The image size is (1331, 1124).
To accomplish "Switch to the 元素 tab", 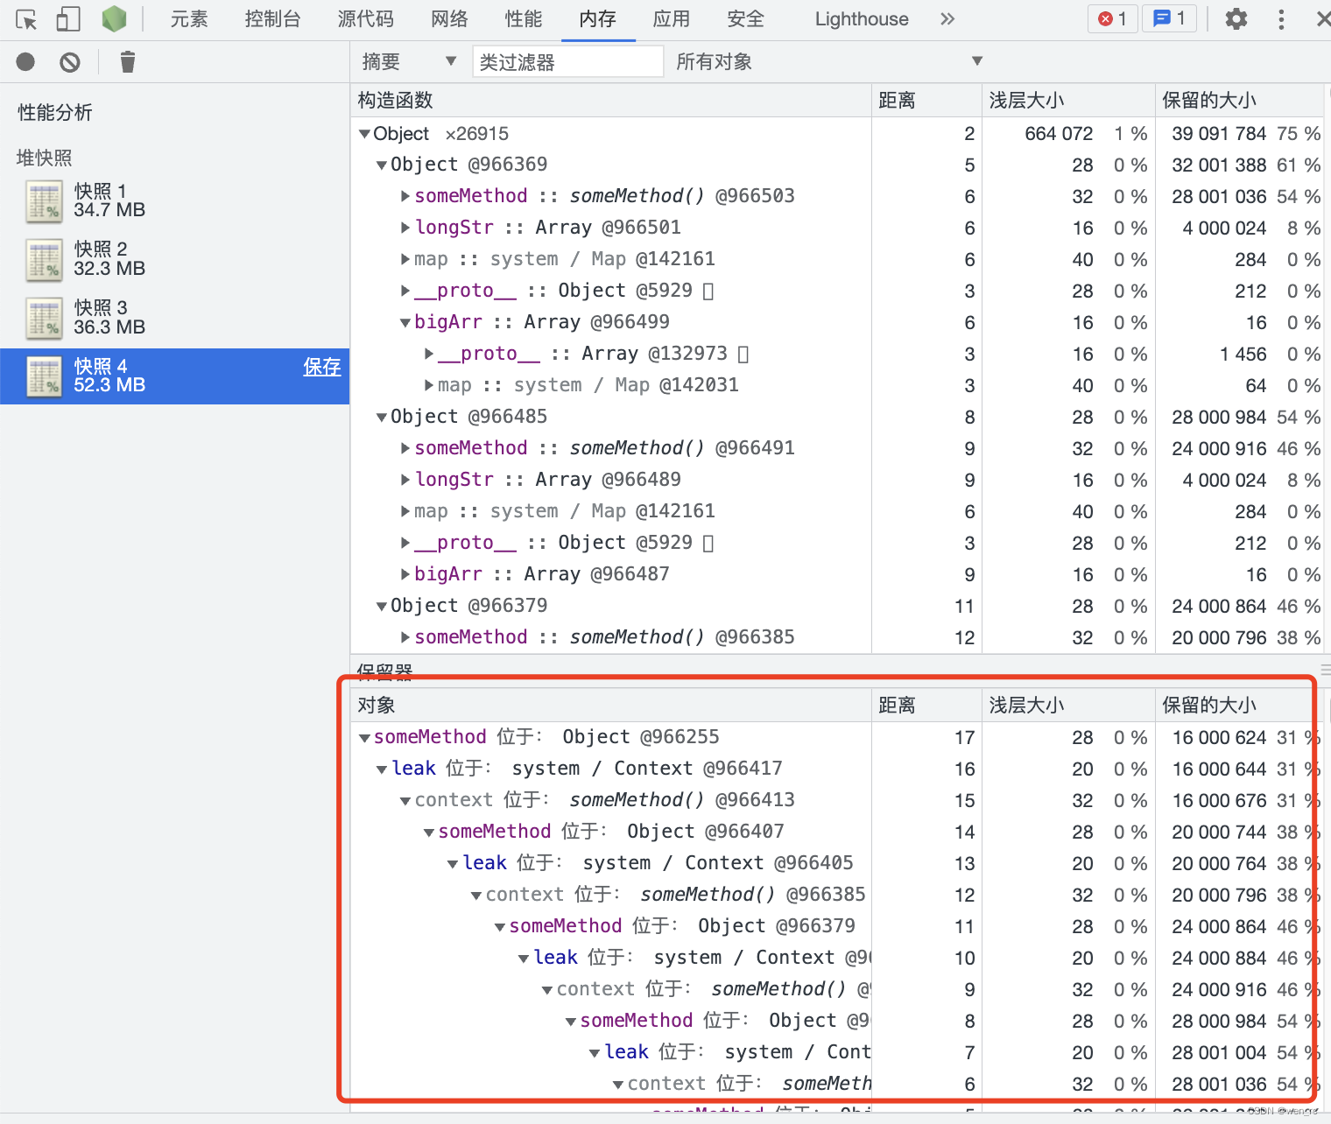I will [189, 19].
